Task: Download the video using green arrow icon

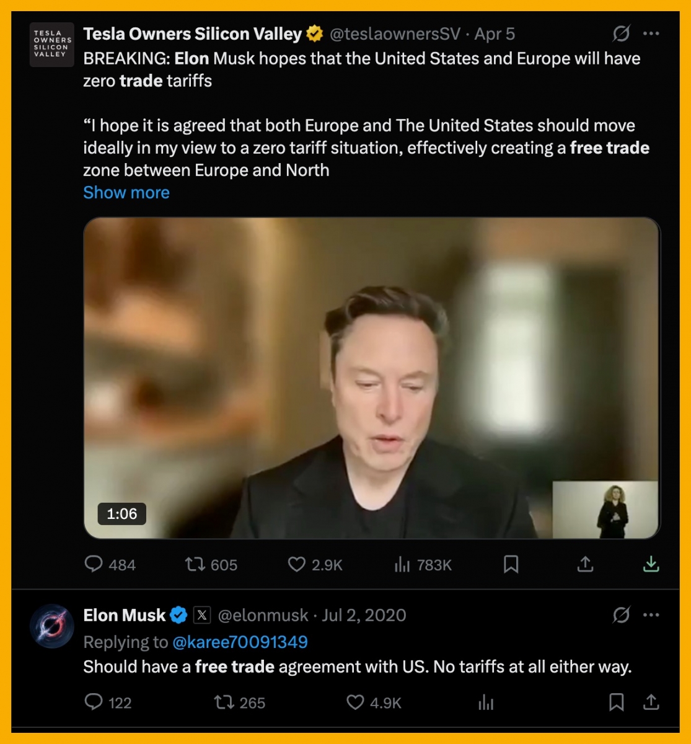Action: (651, 564)
